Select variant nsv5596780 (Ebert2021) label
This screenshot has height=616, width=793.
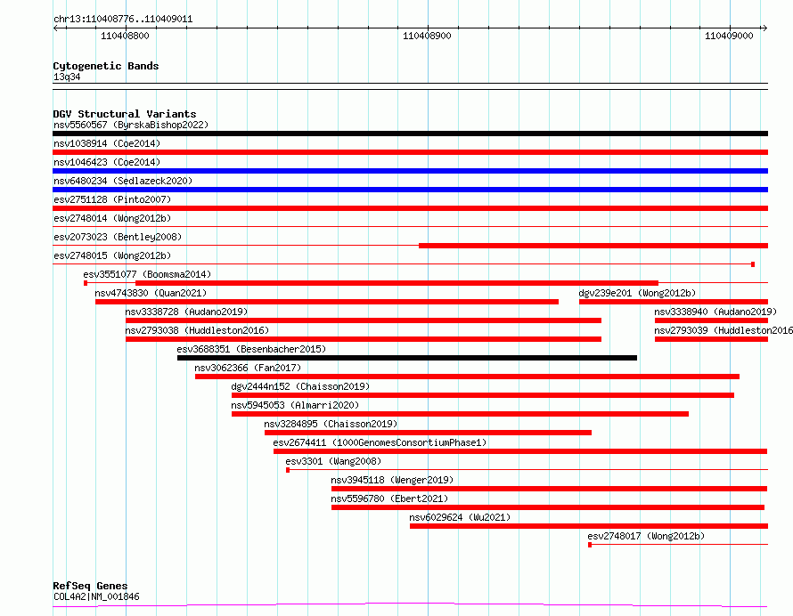[x=389, y=498]
